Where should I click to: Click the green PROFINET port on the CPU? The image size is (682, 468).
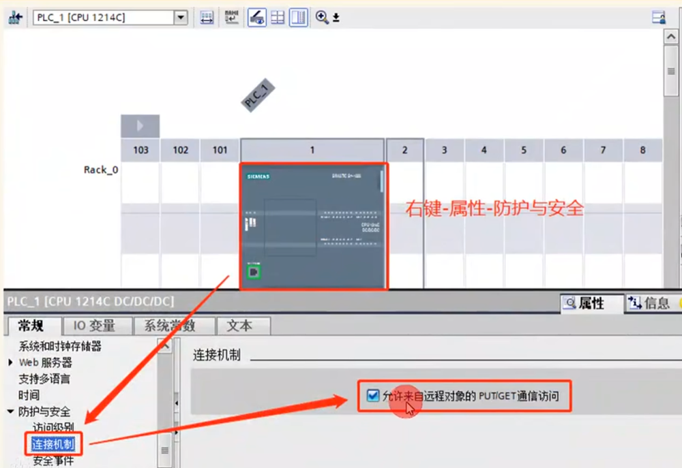click(x=254, y=272)
